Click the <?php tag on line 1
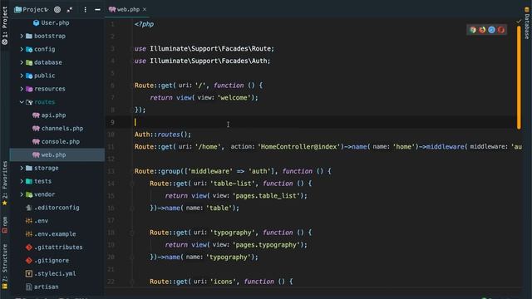Image resolution: width=532 pixels, height=299 pixels. (144, 24)
